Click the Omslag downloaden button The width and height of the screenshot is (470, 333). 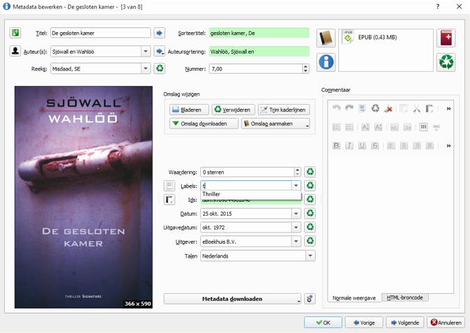(x=204, y=124)
